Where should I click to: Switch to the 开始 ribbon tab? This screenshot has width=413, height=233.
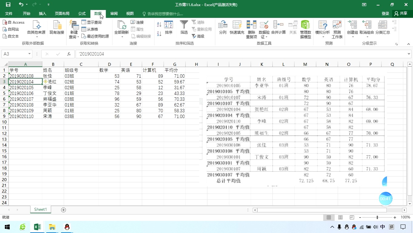point(26,13)
